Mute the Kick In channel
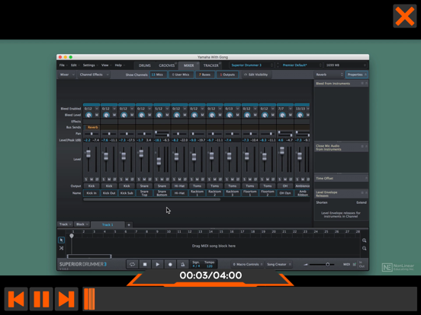The height and width of the screenshot is (315, 421). (x=92, y=180)
